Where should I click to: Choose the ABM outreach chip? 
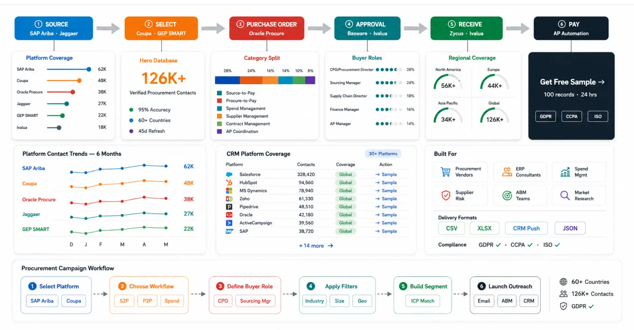(x=507, y=301)
